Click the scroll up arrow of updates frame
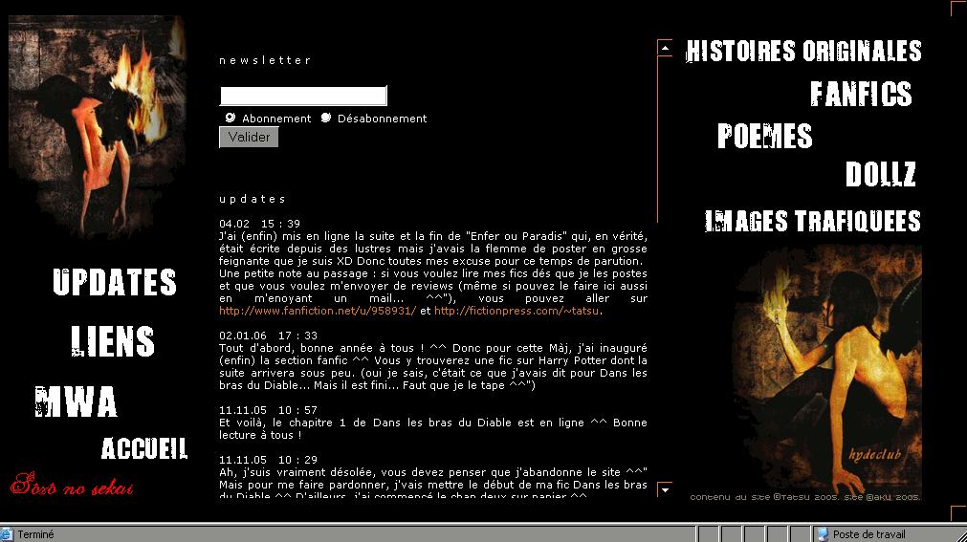Screen dimensions: 967x542 665,47
